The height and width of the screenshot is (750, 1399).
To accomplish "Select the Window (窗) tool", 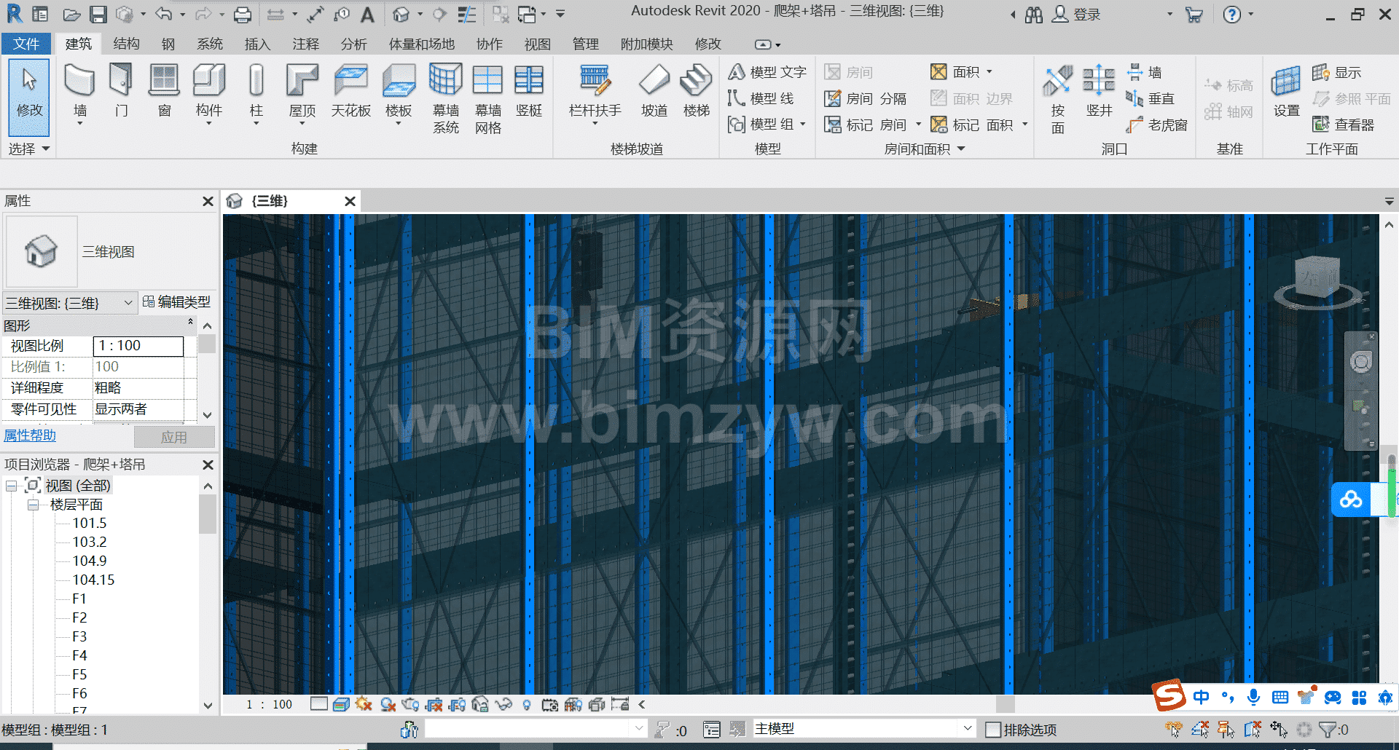I will 164,91.
